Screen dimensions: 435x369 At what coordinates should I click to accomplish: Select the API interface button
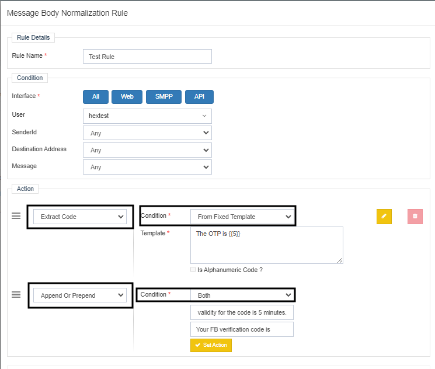pos(199,97)
